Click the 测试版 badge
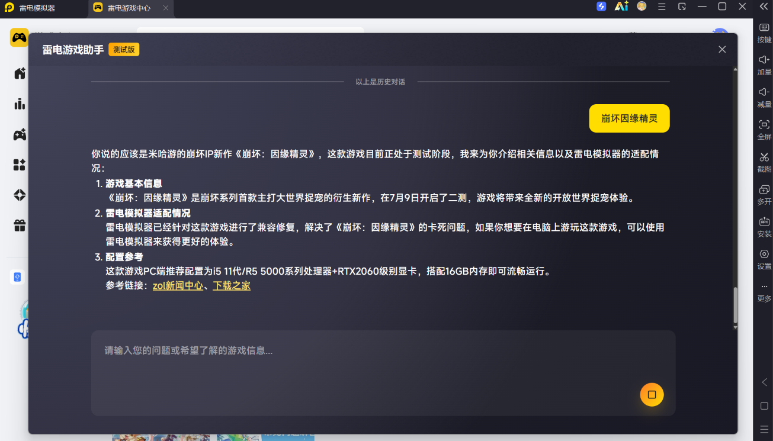 coord(124,50)
